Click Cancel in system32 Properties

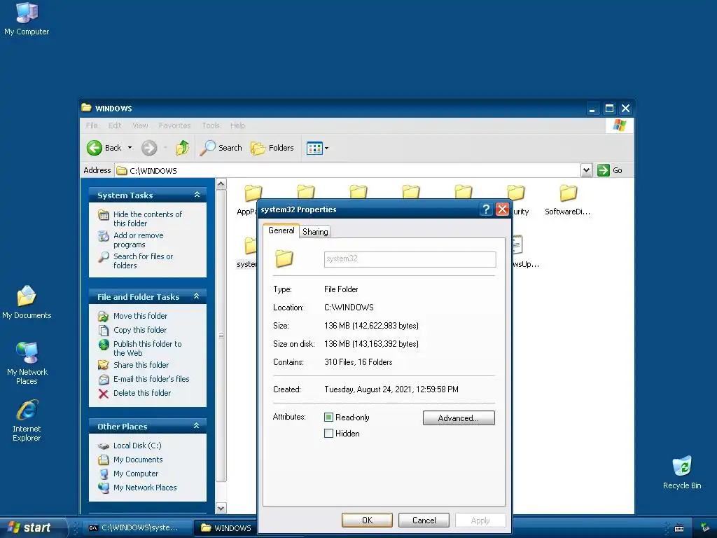click(424, 520)
